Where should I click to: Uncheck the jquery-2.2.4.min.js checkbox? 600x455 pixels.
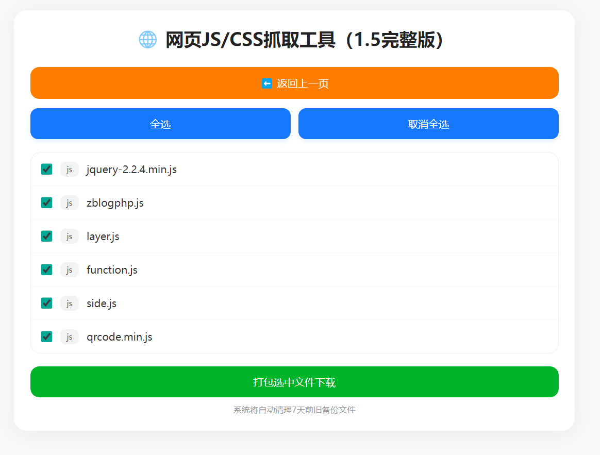point(46,169)
